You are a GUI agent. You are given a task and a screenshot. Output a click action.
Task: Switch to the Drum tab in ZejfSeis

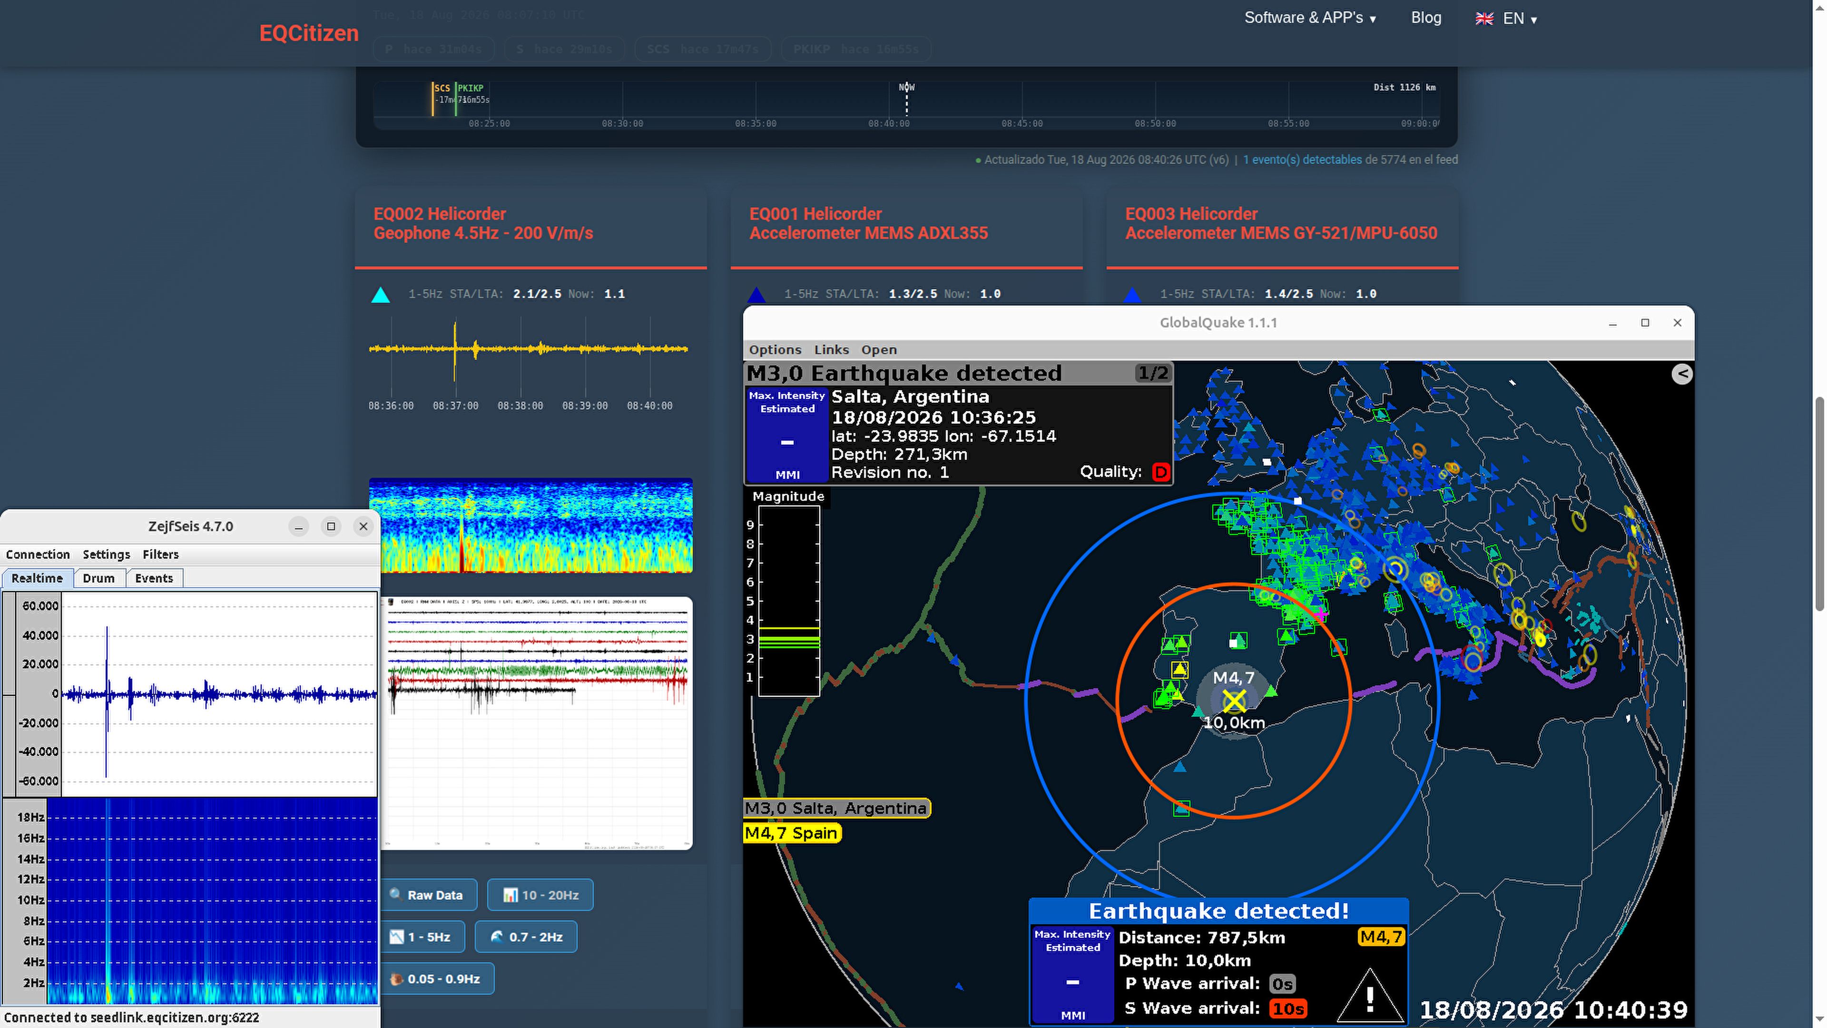pyautogui.click(x=98, y=578)
